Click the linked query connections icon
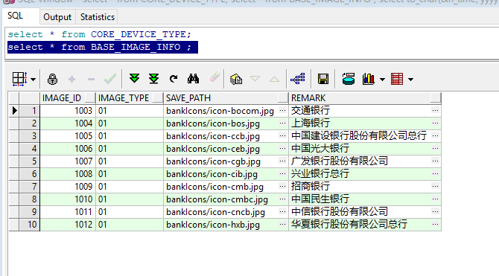The image size is (499, 276). coord(298,79)
